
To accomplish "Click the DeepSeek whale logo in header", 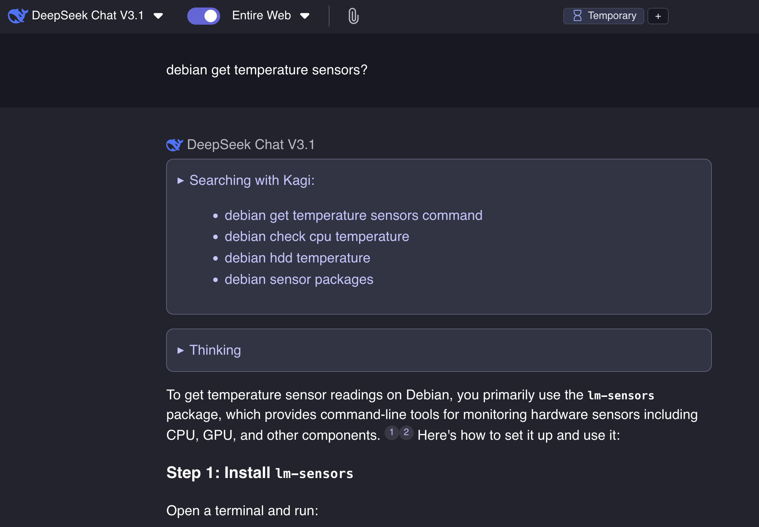I will point(18,16).
